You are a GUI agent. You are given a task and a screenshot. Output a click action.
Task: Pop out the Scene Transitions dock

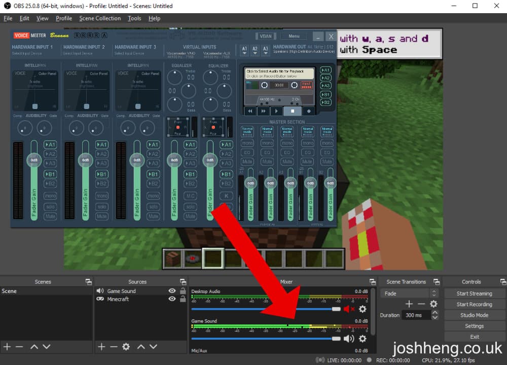click(x=437, y=282)
